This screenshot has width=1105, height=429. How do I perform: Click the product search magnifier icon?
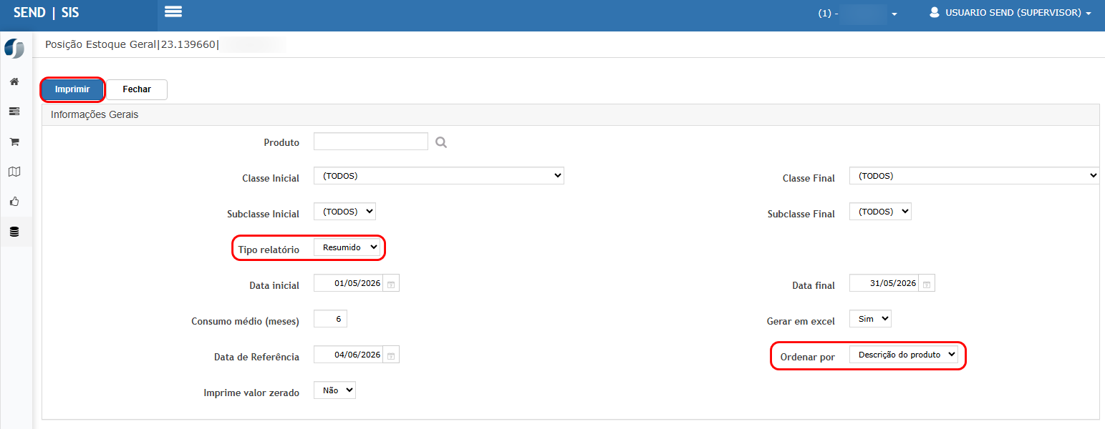tap(441, 142)
